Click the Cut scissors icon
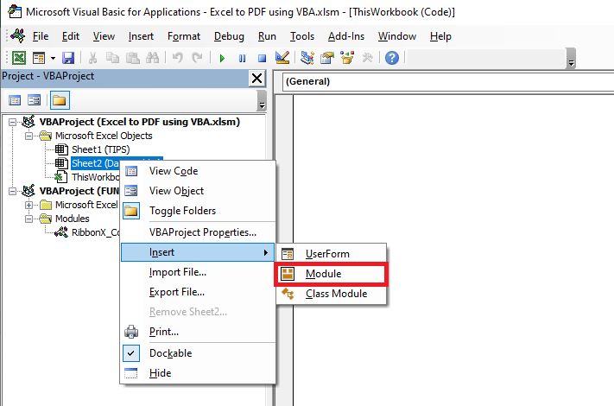The height and width of the screenshot is (406, 614). tap(92, 58)
